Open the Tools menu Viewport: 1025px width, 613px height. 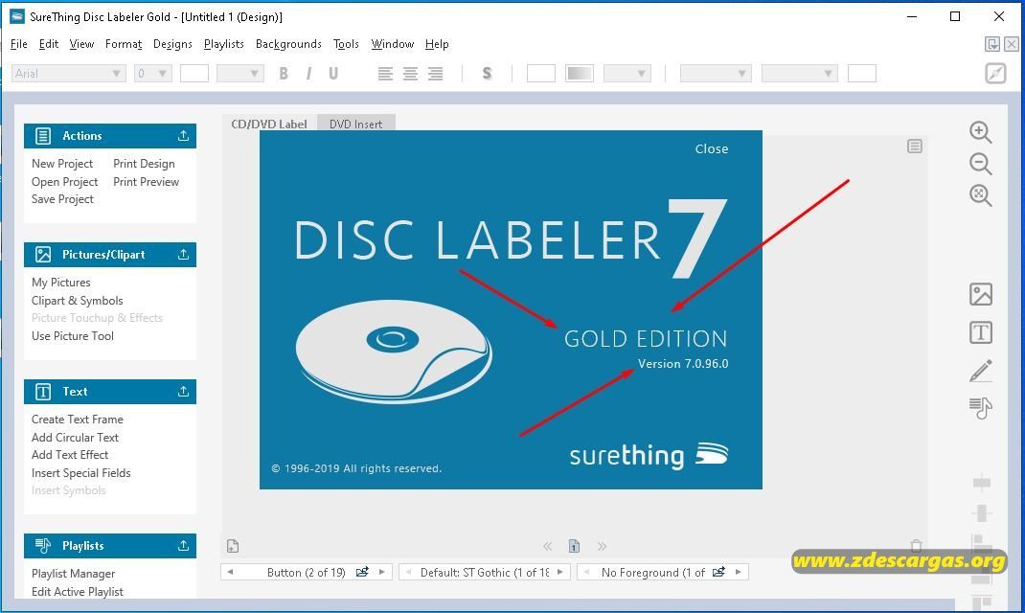(x=346, y=44)
